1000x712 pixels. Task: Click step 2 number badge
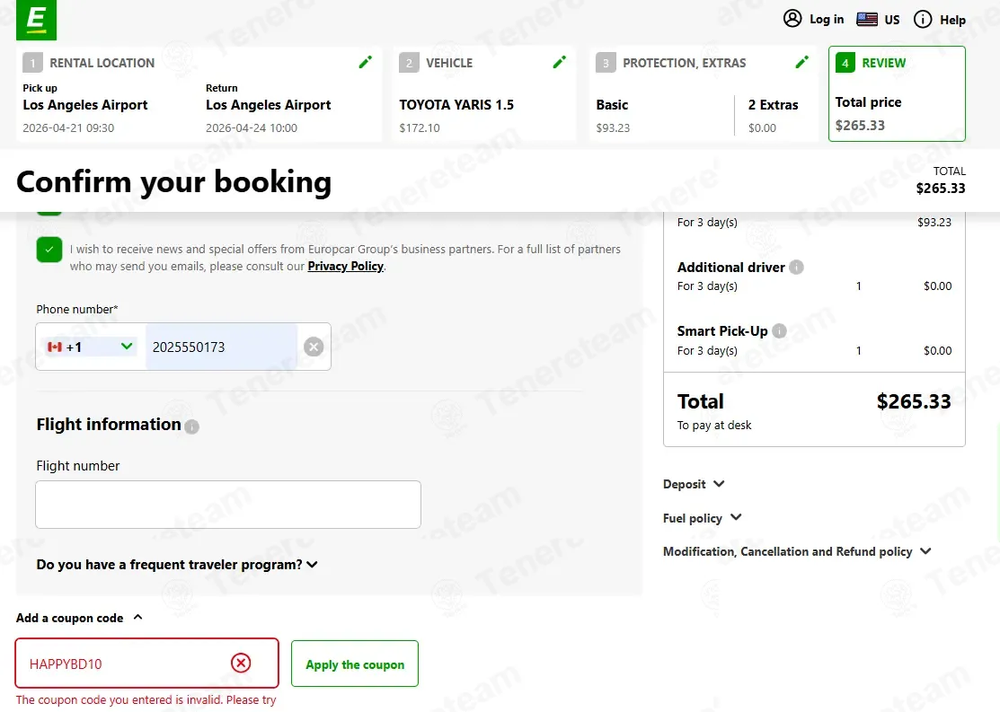pyautogui.click(x=409, y=63)
